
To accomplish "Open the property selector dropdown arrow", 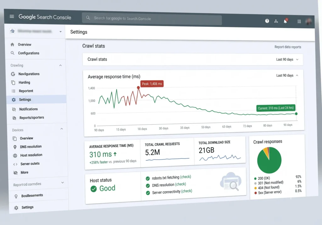I will [60, 32].
